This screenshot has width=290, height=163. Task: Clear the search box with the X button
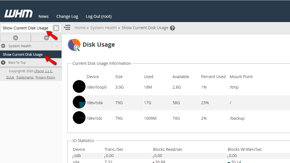coord(56,28)
